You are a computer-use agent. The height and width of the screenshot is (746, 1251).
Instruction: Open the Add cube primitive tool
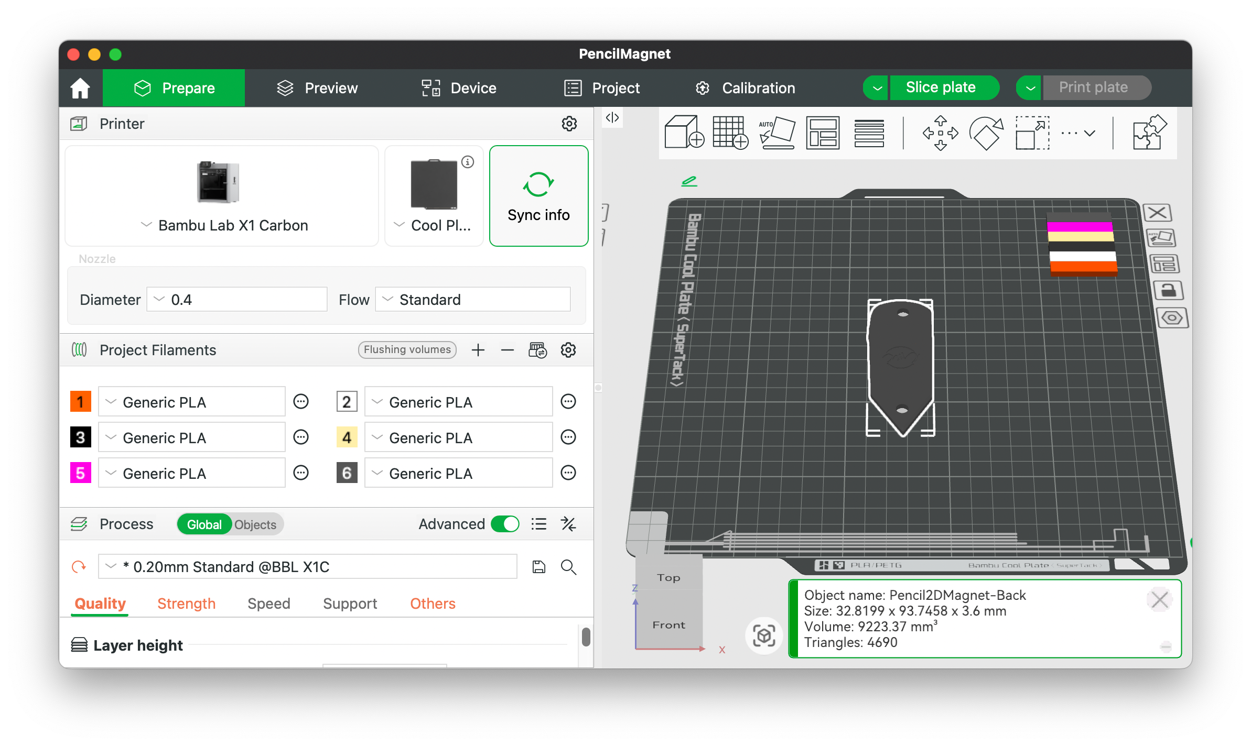click(684, 133)
